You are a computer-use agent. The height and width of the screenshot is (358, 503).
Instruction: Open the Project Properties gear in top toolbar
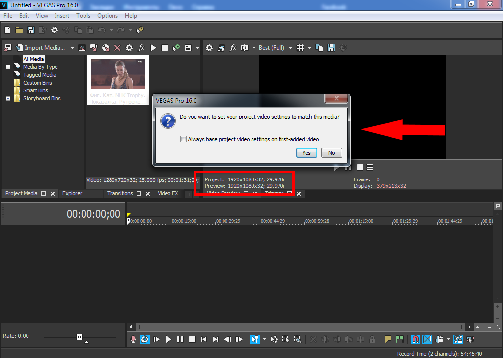click(54, 30)
